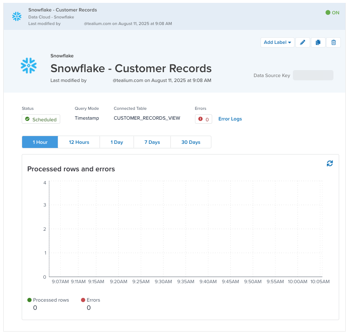This screenshot has width=349, height=334.
Task: Click CUSTOMER_RECORDS_VIEW connected table text
Action: tap(147, 118)
